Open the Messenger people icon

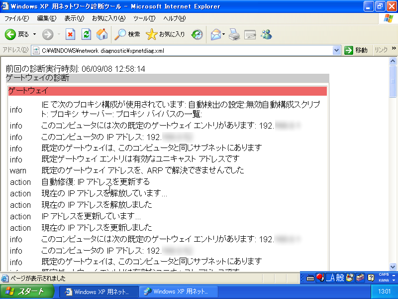267,34
